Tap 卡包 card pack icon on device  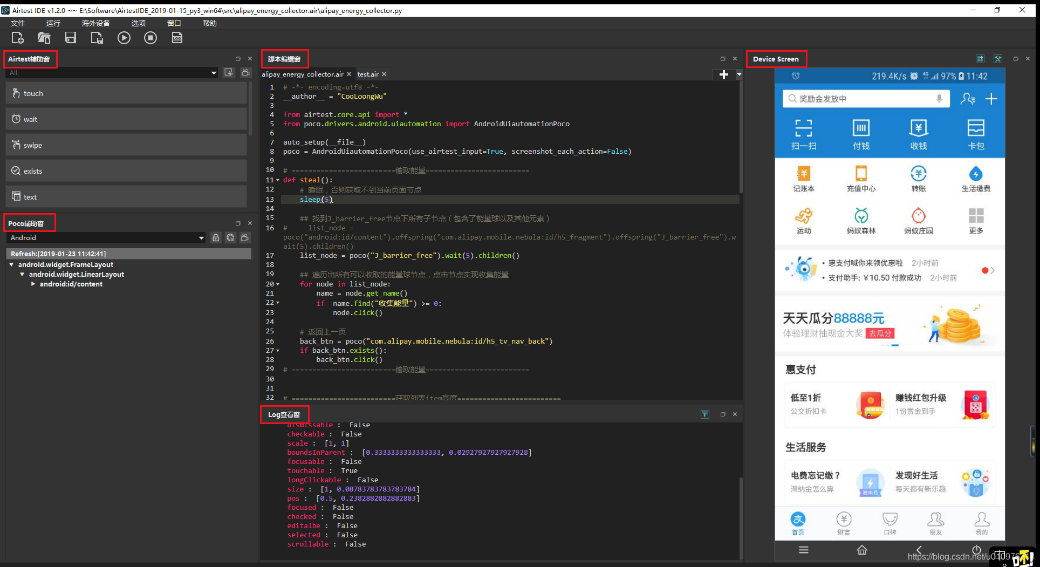[976, 134]
